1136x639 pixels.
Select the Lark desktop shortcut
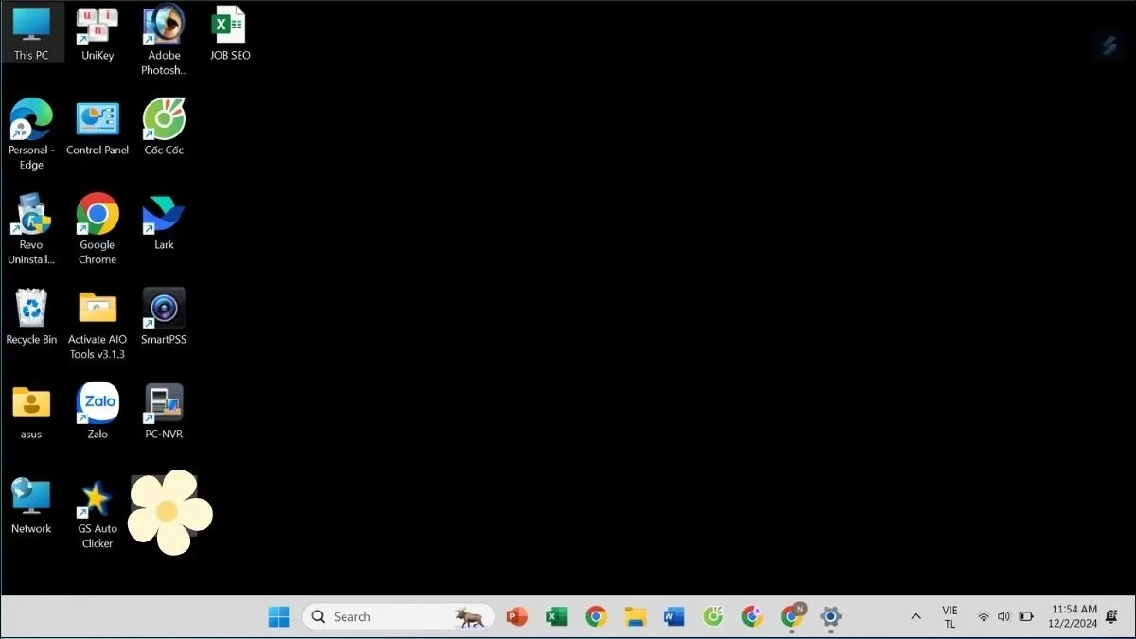tap(164, 216)
